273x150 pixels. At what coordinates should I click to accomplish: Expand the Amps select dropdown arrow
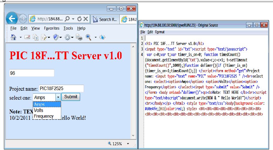coord(58,97)
